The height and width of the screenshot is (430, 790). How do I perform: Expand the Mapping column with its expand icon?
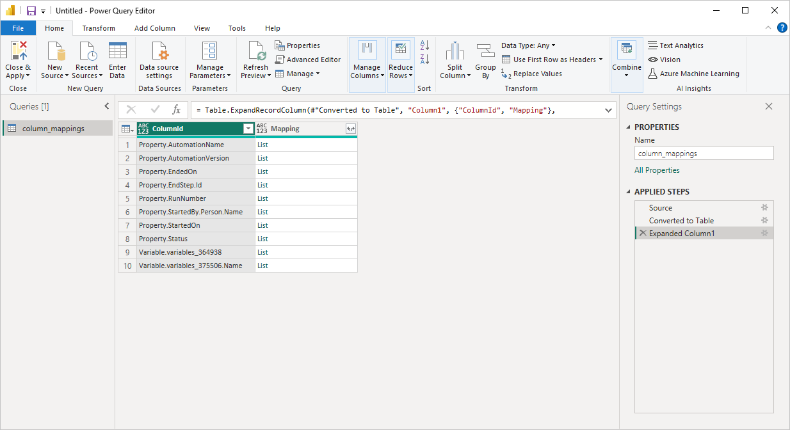tap(350, 129)
